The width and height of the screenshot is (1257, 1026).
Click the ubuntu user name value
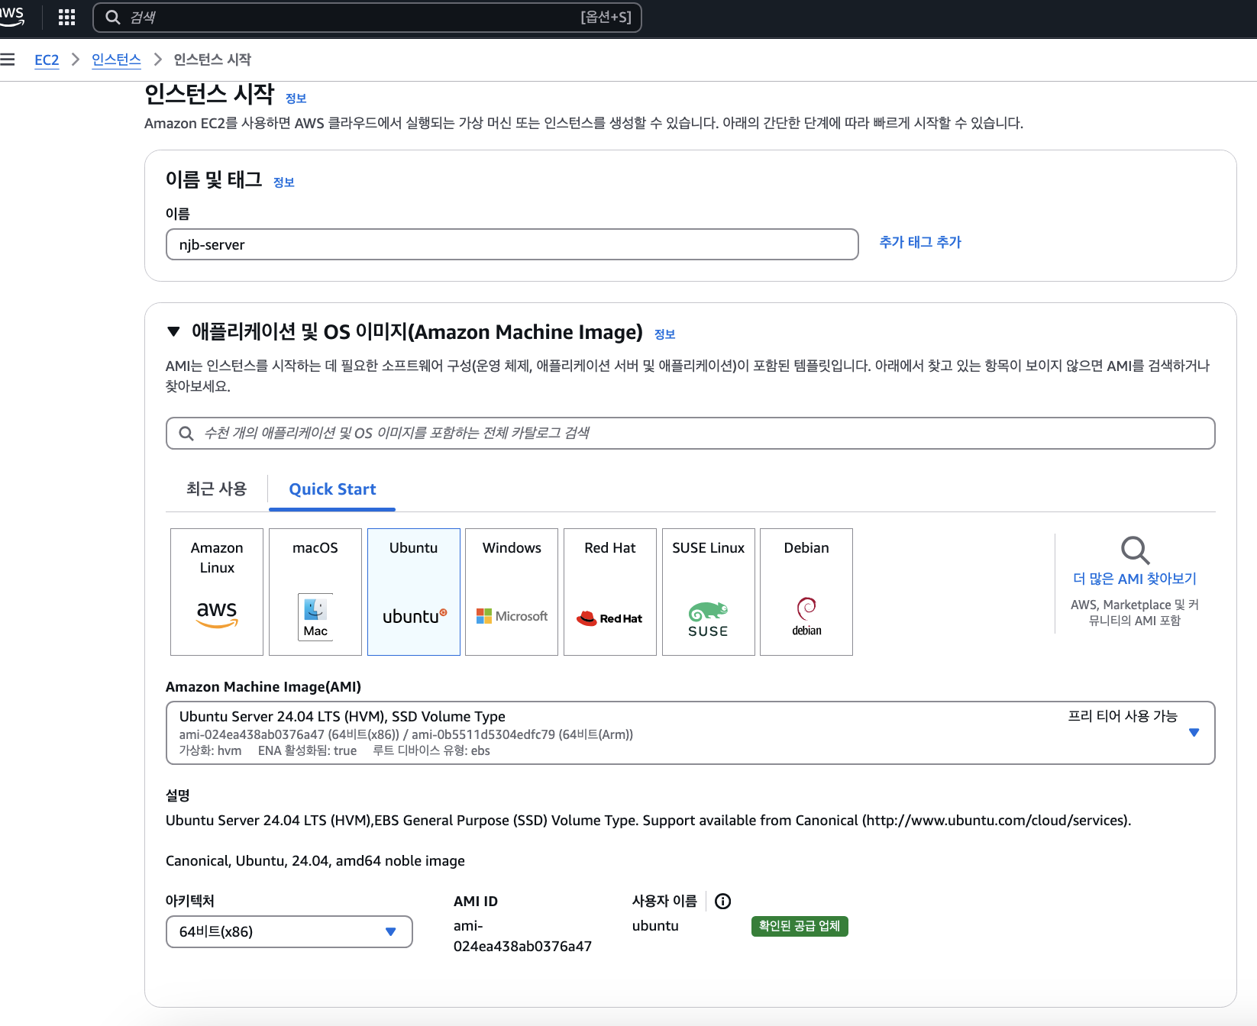(655, 926)
